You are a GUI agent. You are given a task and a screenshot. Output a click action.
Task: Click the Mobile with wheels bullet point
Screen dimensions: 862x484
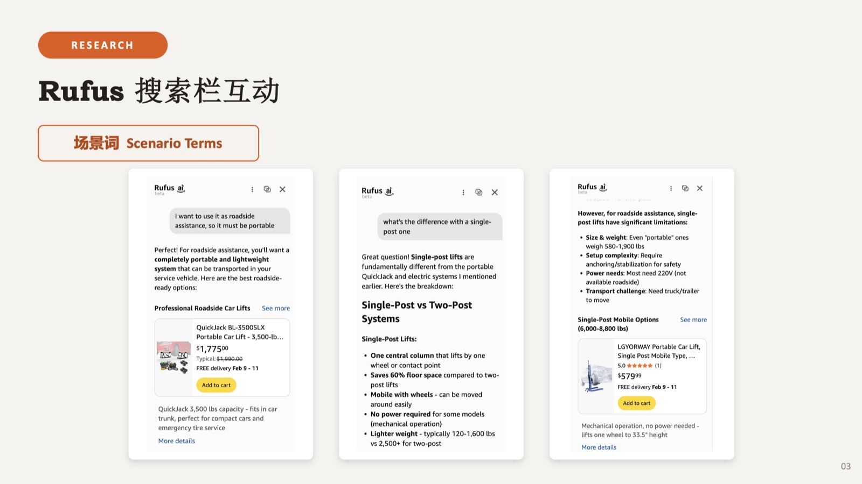tap(426, 399)
